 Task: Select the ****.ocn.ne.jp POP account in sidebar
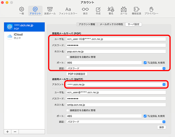pyautogui.click(x=24, y=27)
